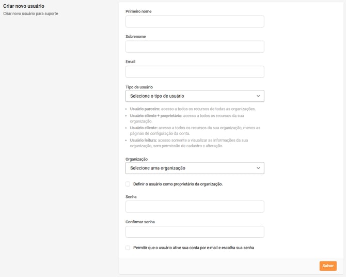Image resolution: width=346 pixels, height=277 pixels.
Task: Select the Email input field
Action: [x=195, y=72]
